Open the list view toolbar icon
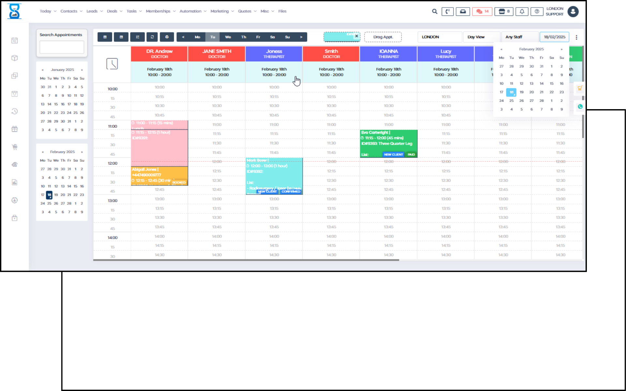 pyautogui.click(x=138, y=37)
